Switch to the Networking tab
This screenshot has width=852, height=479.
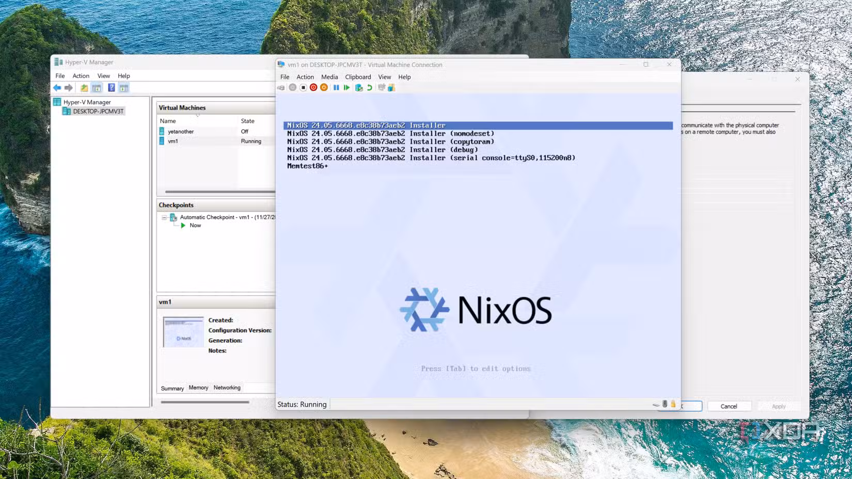tap(227, 388)
